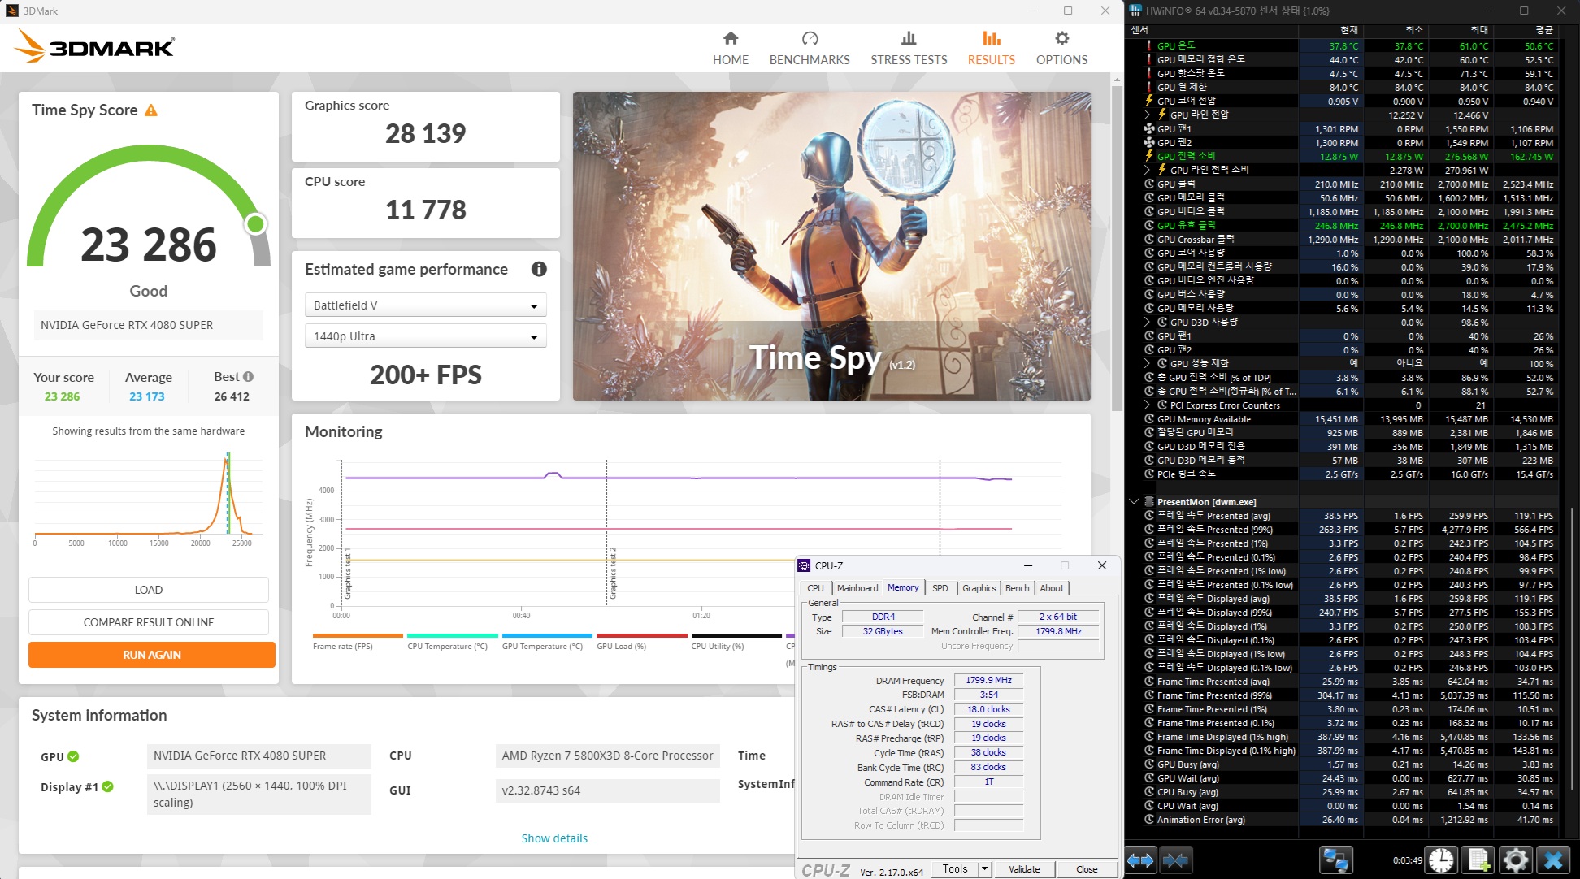Open the Battlefield V game dropdown
The height and width of the screenshot is (879, 1580).
point(425,305)
